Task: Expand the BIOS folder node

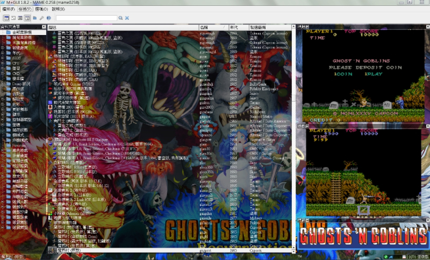Action: (x=3, y=58)
